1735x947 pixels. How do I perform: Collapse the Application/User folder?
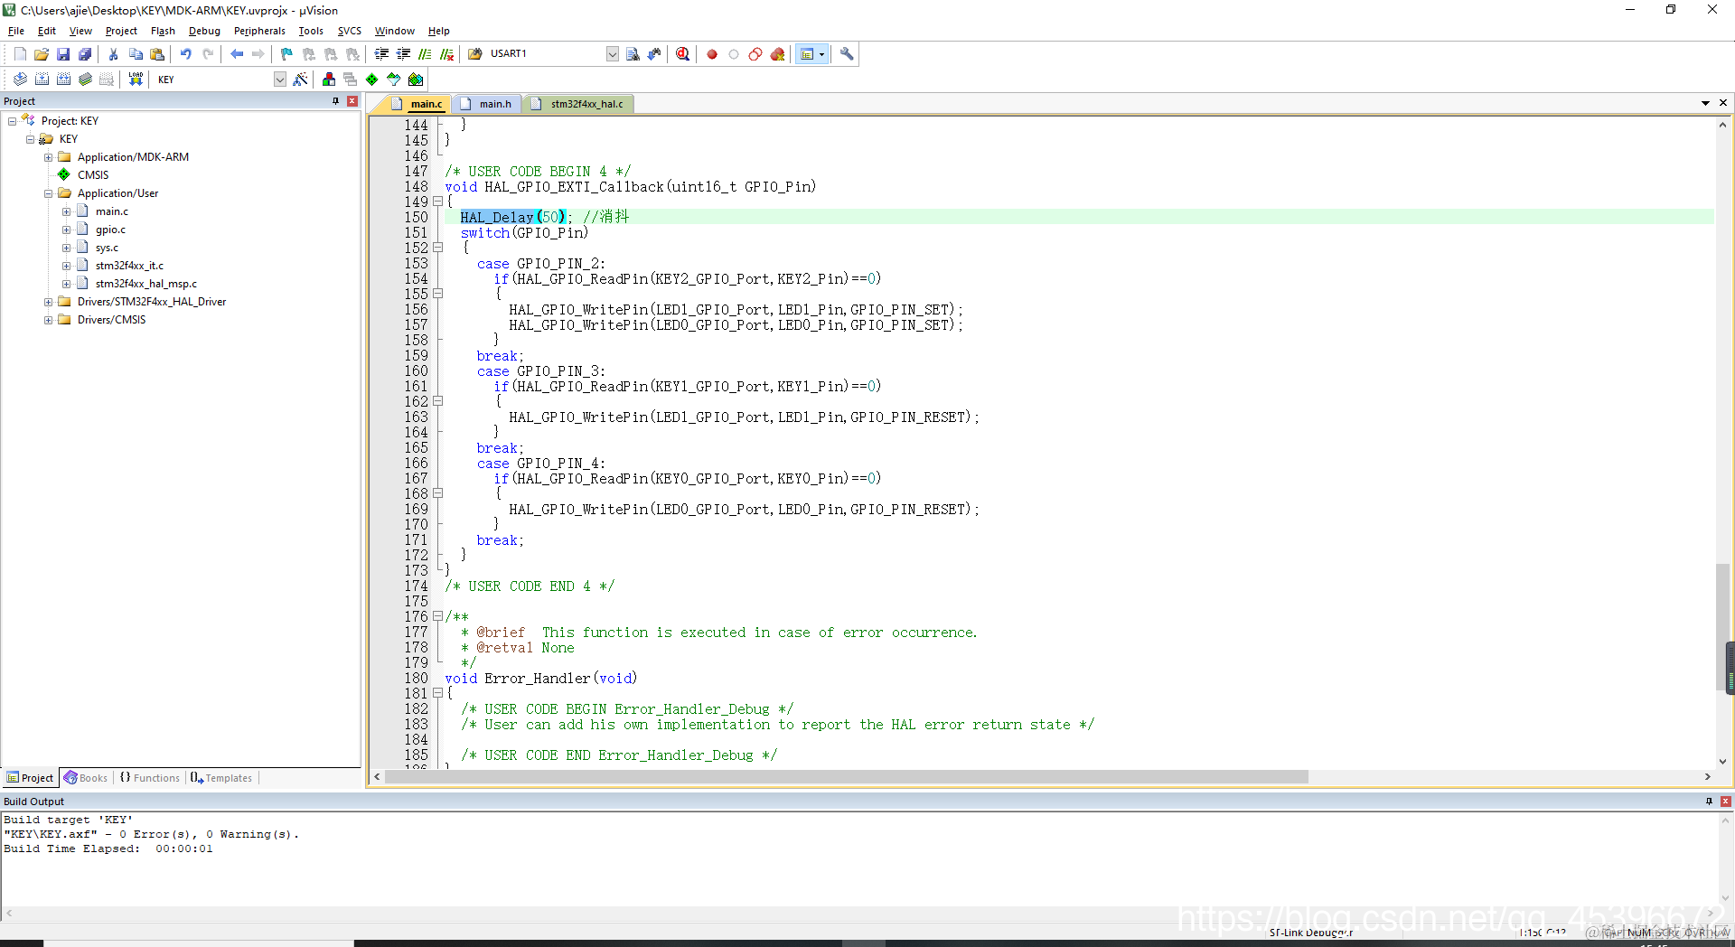(48, 193)
